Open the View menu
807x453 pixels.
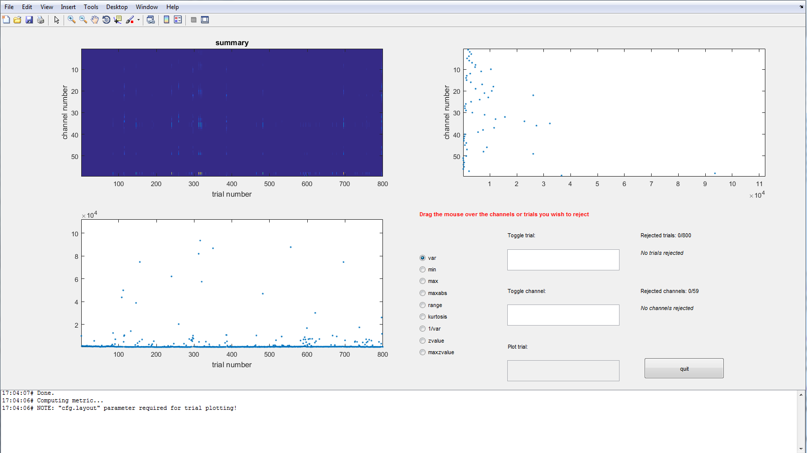coord(47,7)
